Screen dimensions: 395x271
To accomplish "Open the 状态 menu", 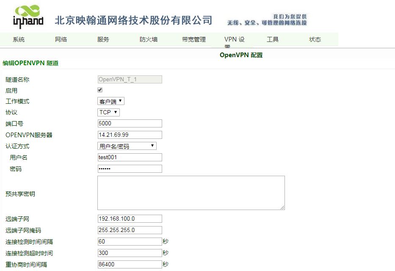I will [x=315, y=39].
